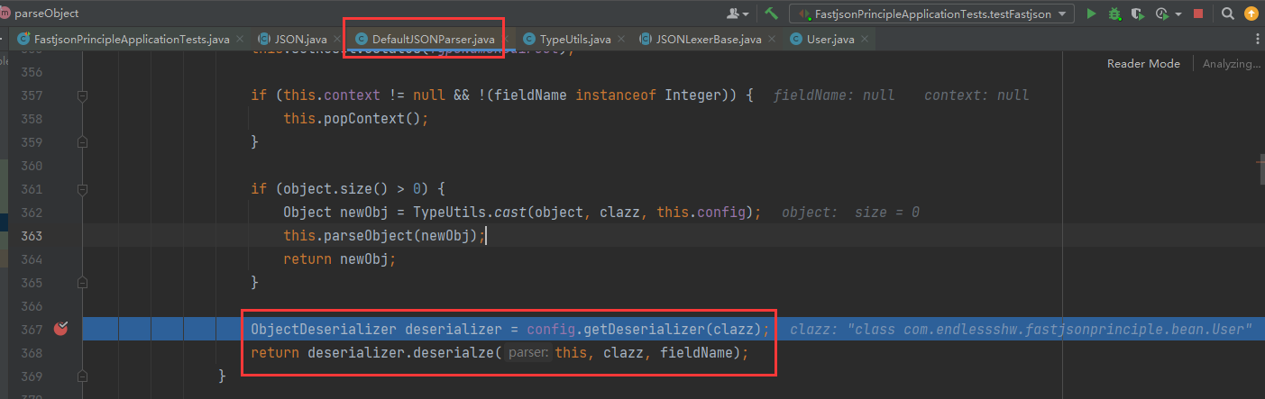
Task: Open the FastjsonPrincipleApplicationTests.java tab
Action: [131, 40]
